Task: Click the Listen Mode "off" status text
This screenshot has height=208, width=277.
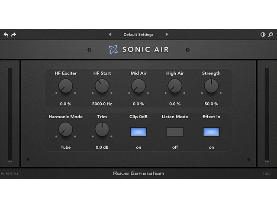Action: tap(175, 147)
